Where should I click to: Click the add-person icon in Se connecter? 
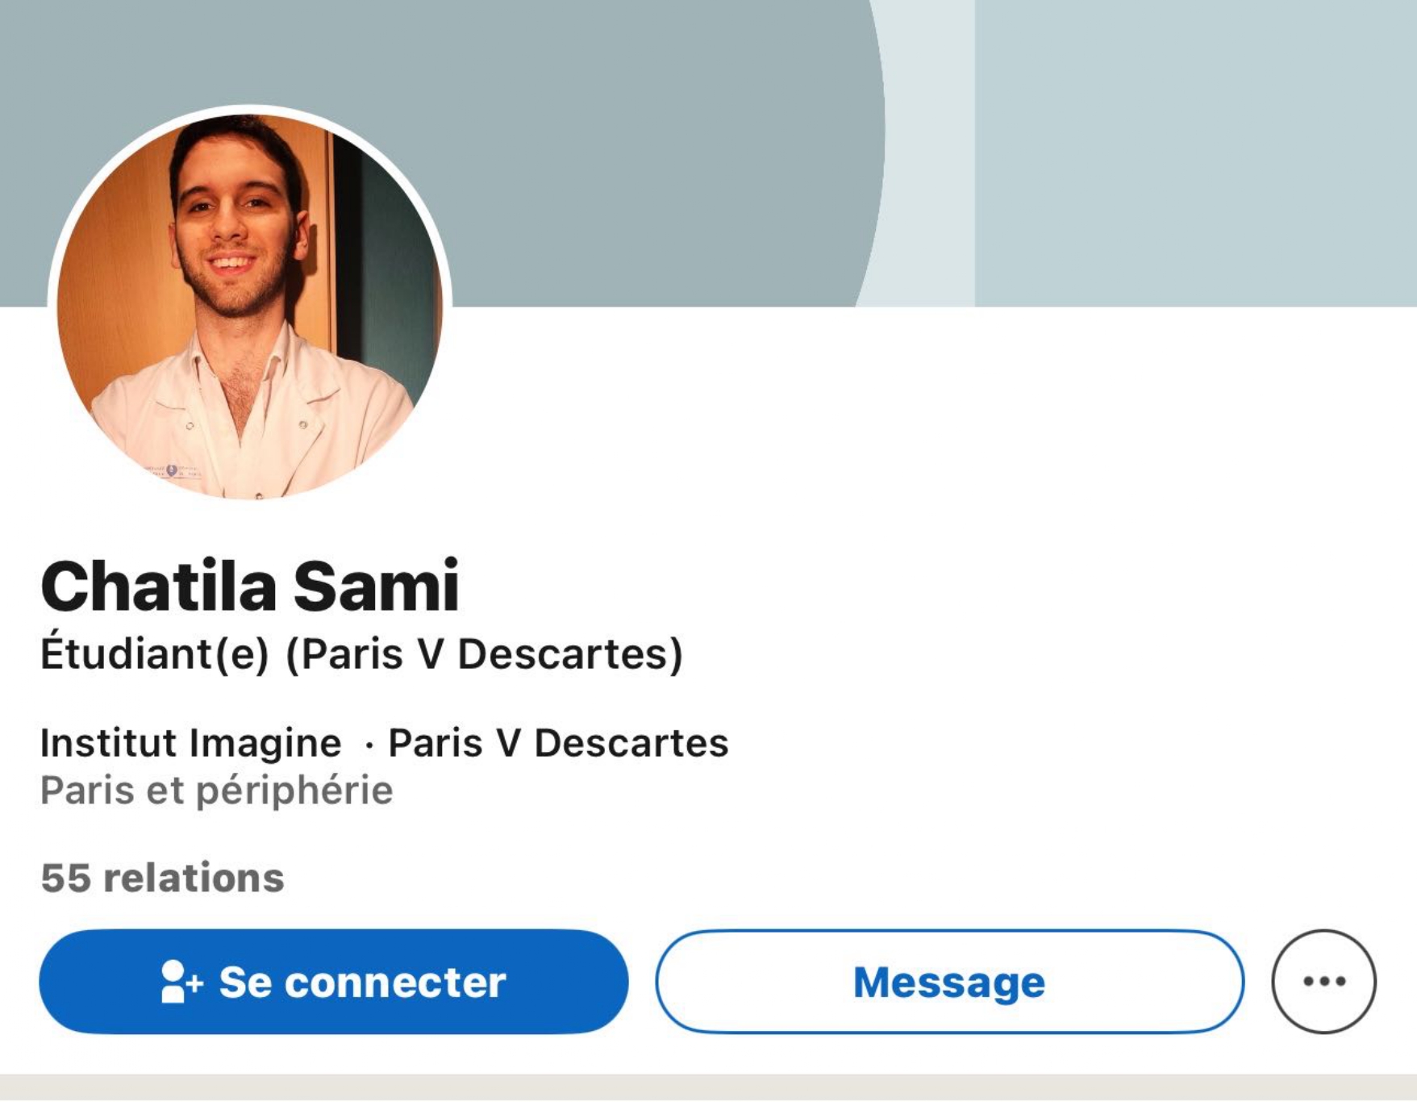[181, 981]
